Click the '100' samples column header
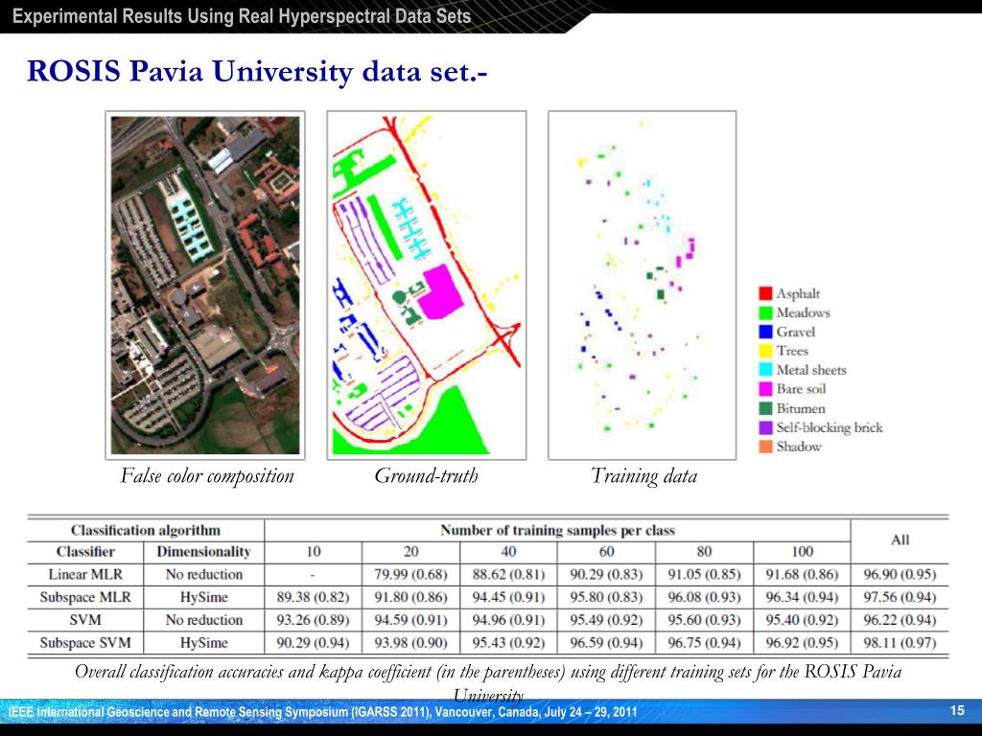The height and width of the screenshot is (736, 982). coord(803,551)
